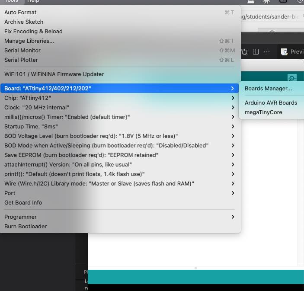
Task: Click Fix Encoding & Reload
Action: [x=119, y=32]
